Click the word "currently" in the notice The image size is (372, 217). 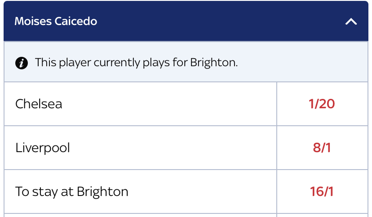pyautogui.click(x=117, y=63)
